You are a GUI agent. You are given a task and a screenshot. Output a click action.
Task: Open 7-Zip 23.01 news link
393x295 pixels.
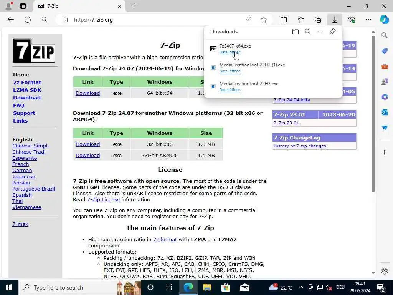pyautogui.click(x=286, y=123)
